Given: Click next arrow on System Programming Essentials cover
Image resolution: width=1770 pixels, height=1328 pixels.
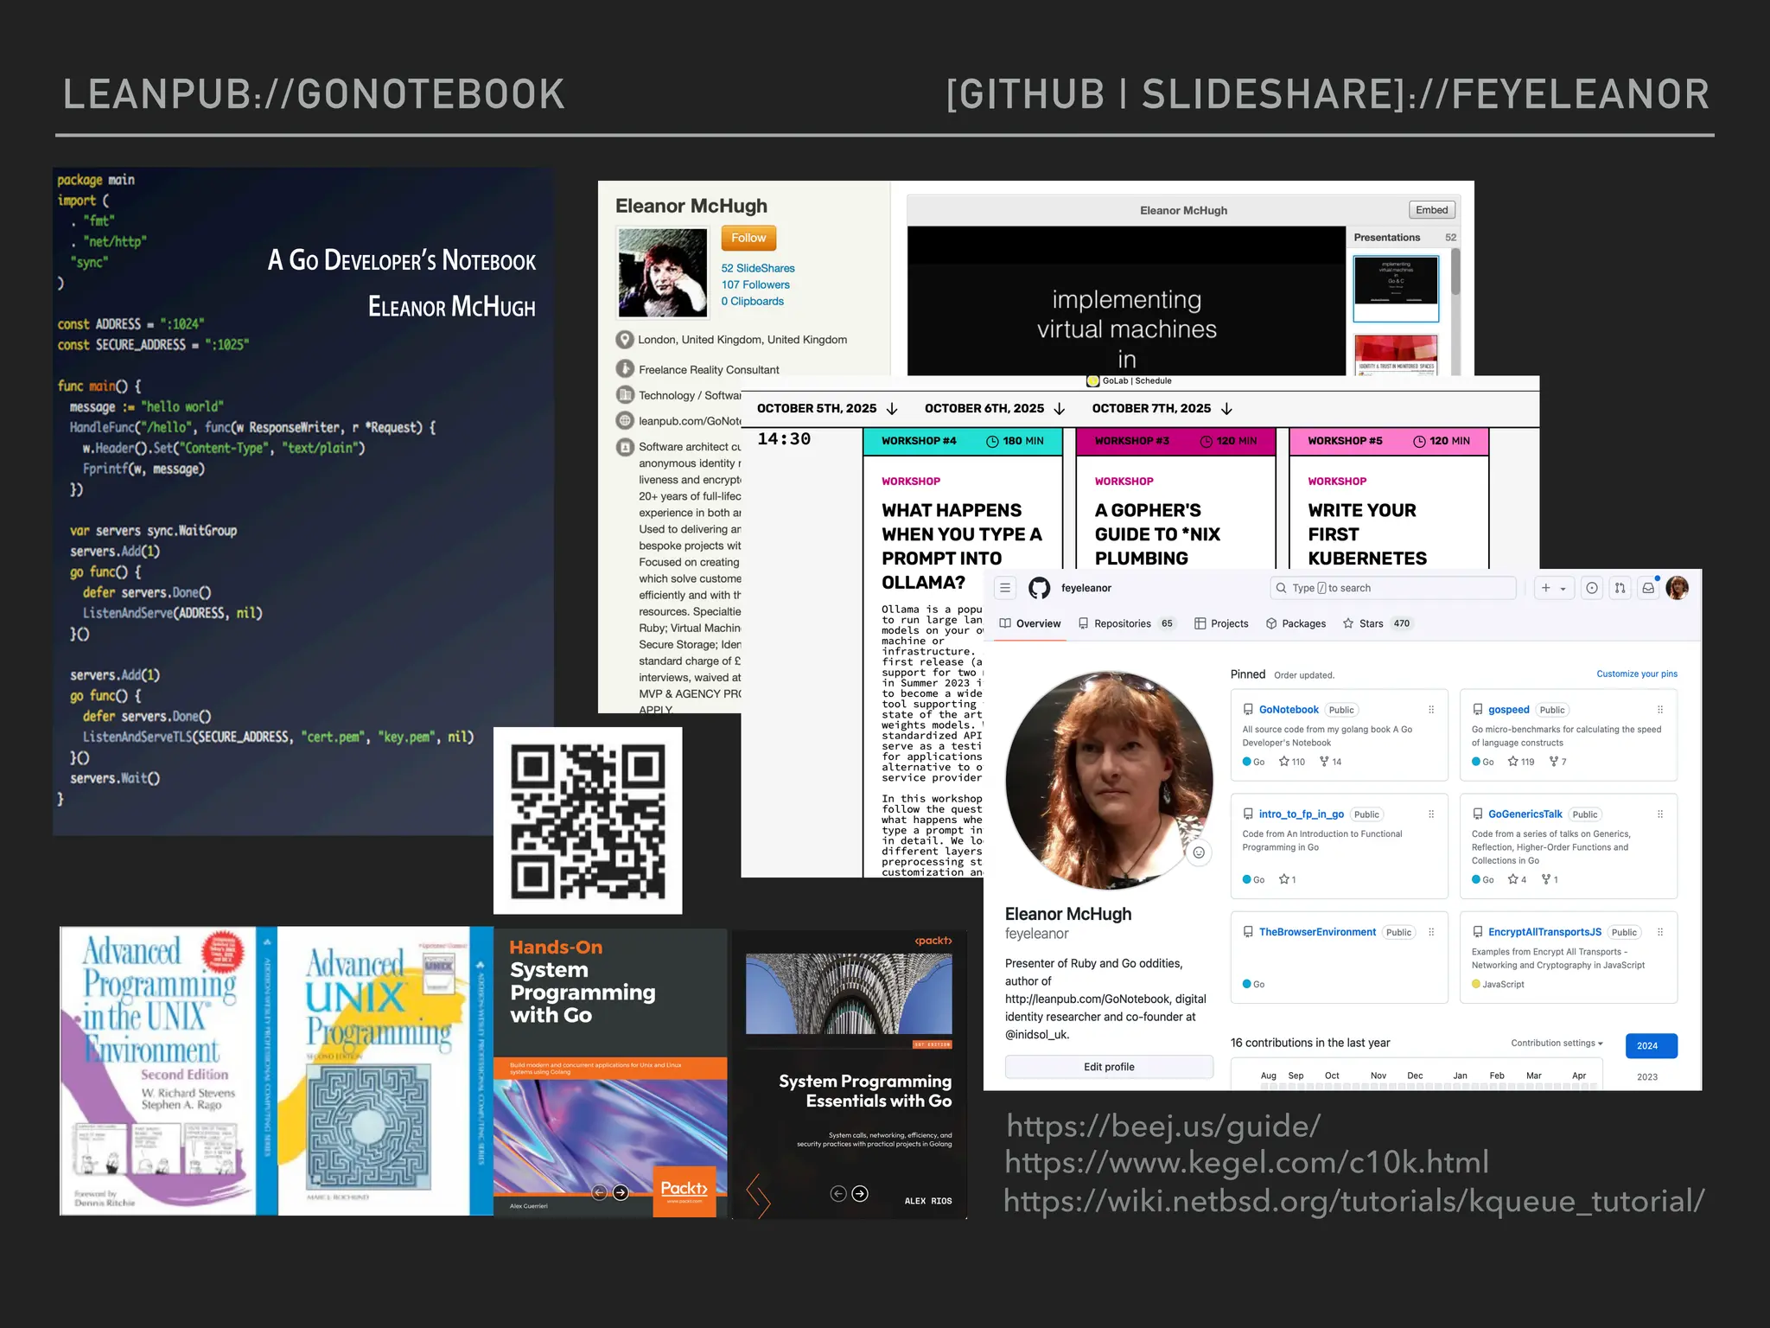Looking at the screenshot, I should pos(860,1194).
